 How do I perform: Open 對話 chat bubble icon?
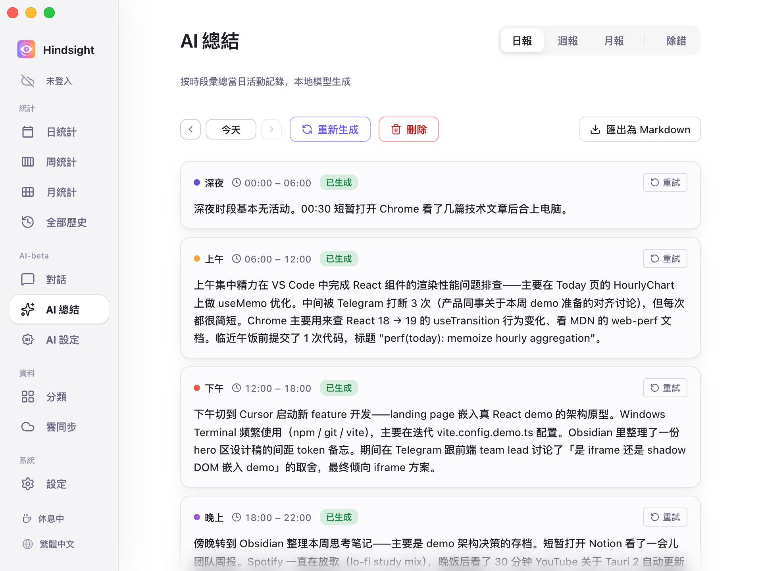28,279
